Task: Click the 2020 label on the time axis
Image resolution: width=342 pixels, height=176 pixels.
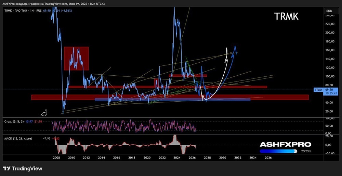Action: 147,158
